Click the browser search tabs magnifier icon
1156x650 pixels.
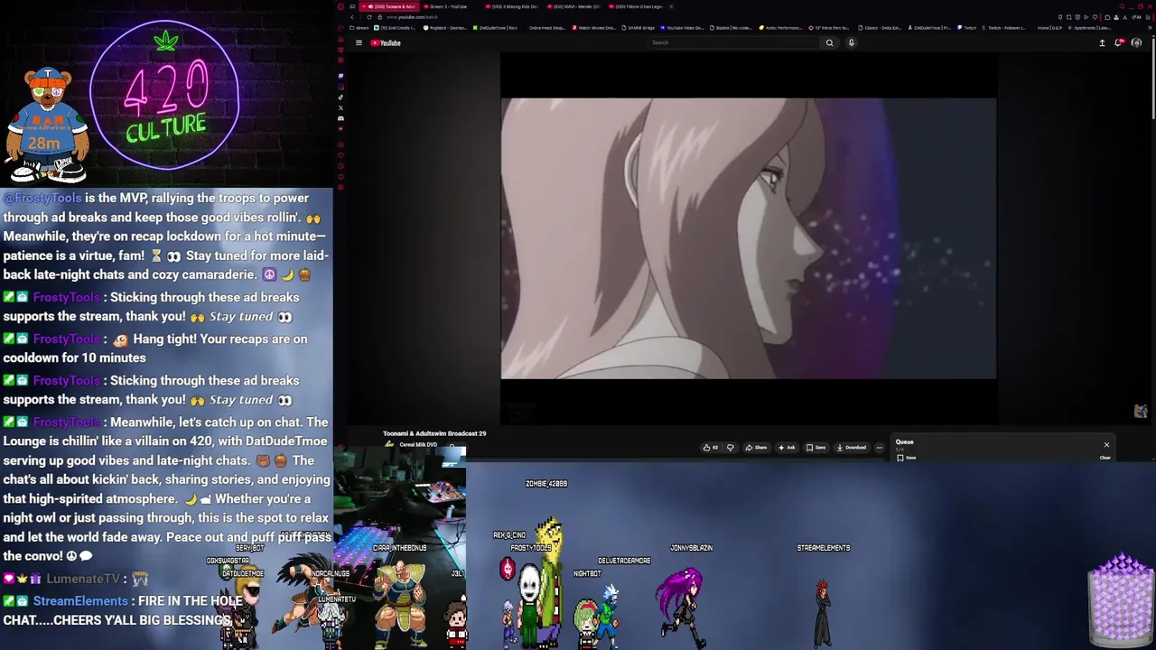tap(1122, 6)
